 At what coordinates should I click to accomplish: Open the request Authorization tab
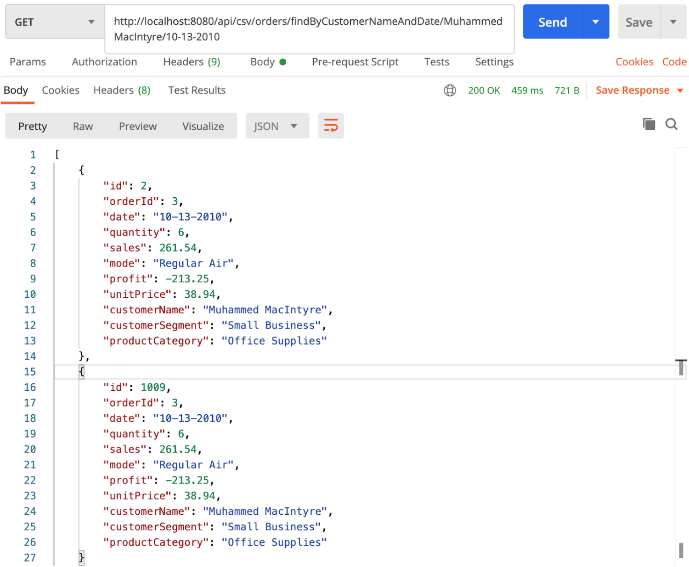104,62
